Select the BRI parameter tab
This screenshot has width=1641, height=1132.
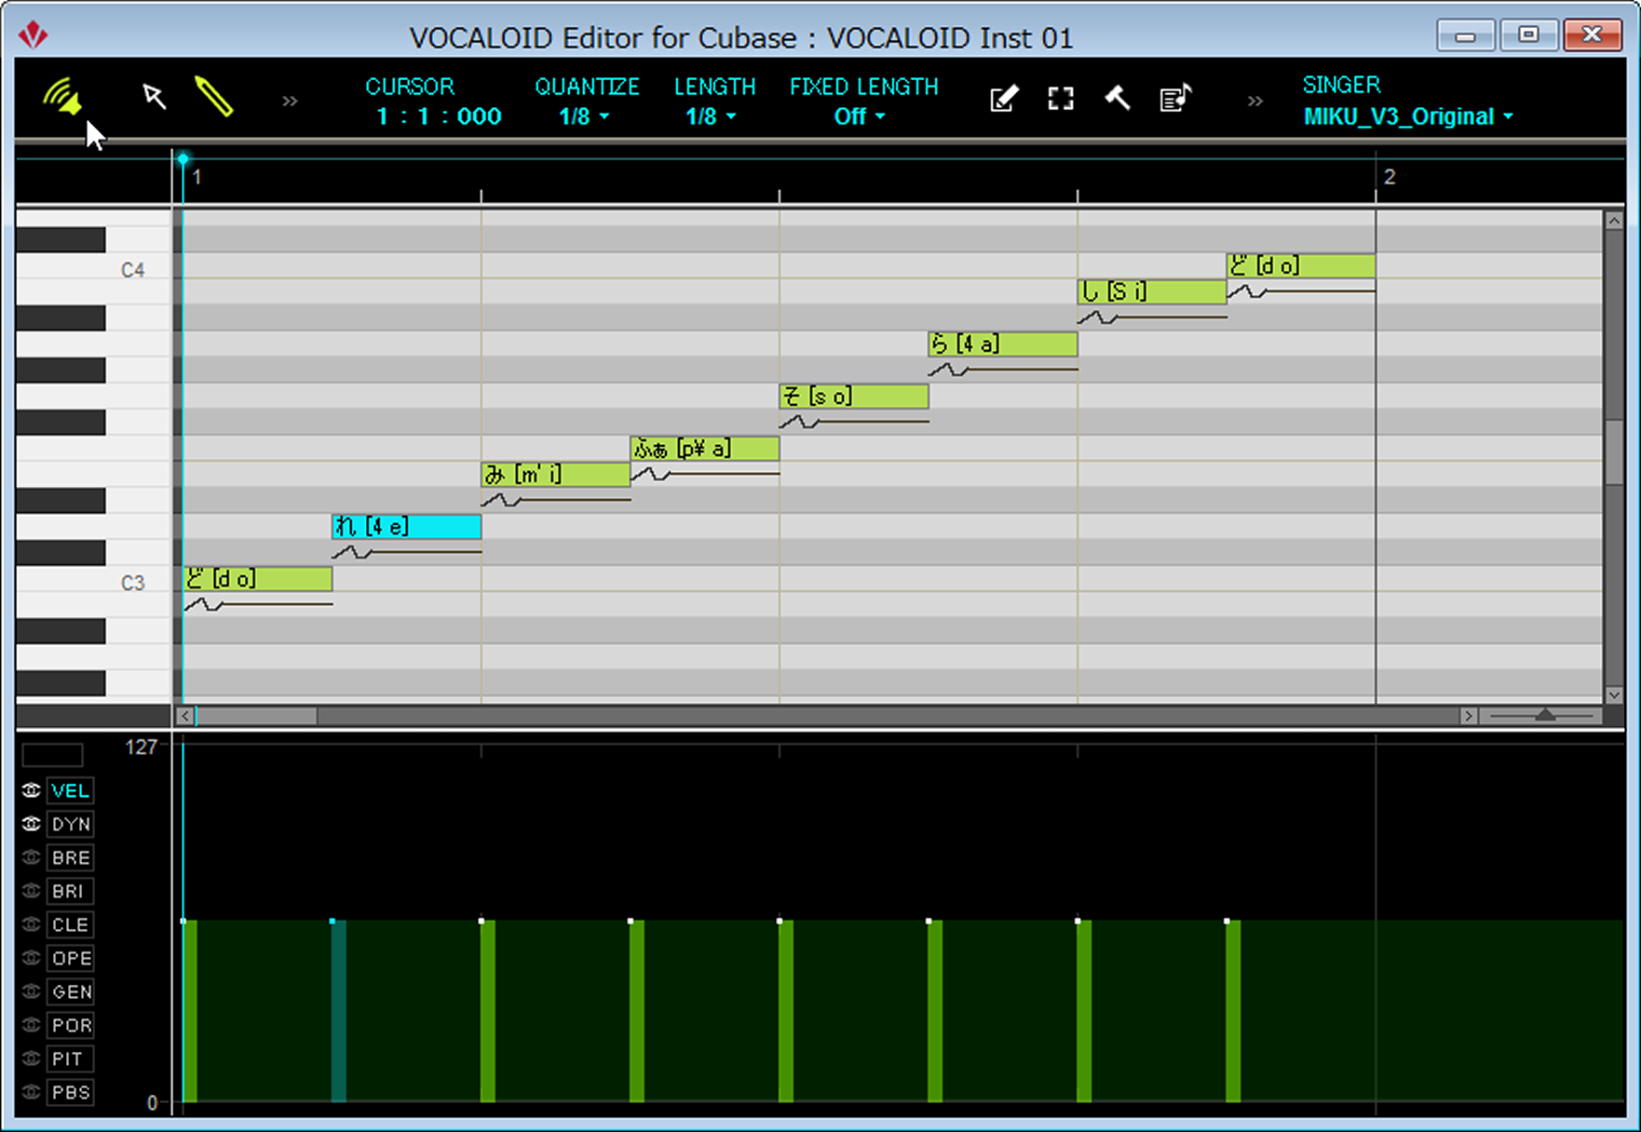[x=71, y=891]
